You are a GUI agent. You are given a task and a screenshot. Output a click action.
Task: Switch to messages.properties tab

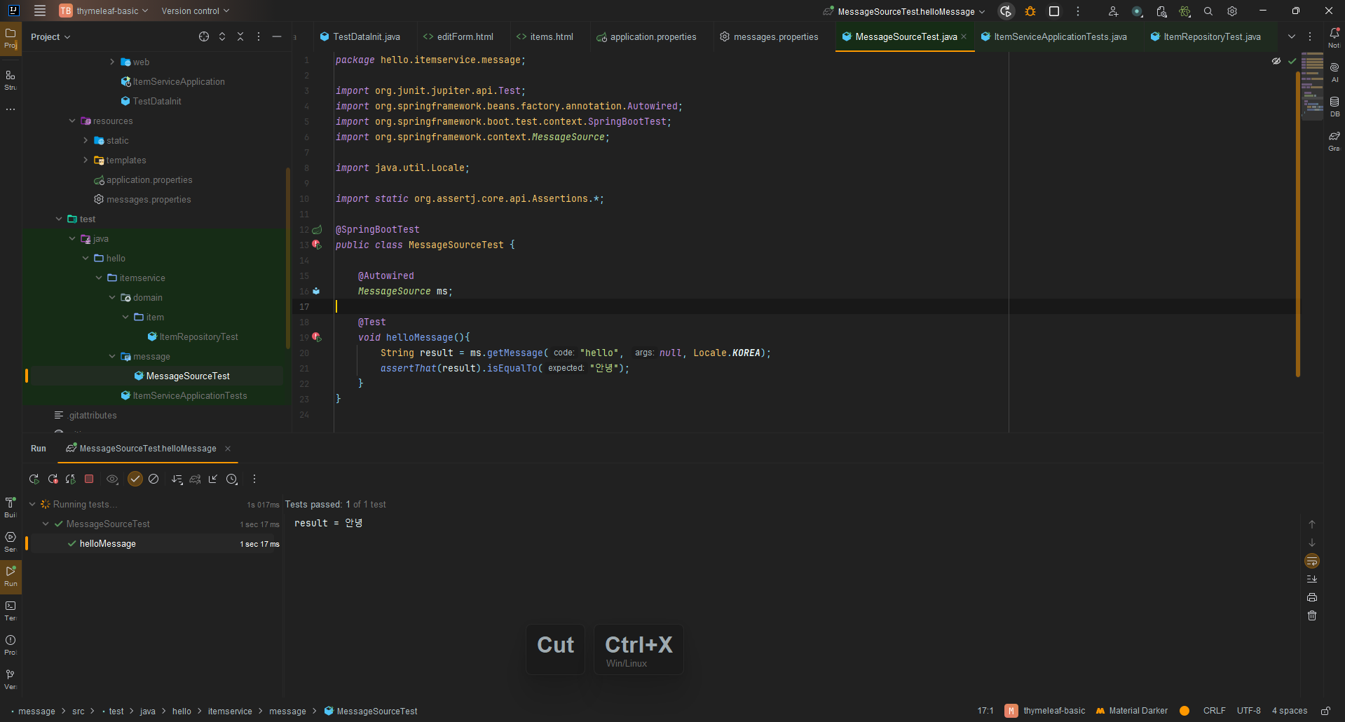(770, 36)
